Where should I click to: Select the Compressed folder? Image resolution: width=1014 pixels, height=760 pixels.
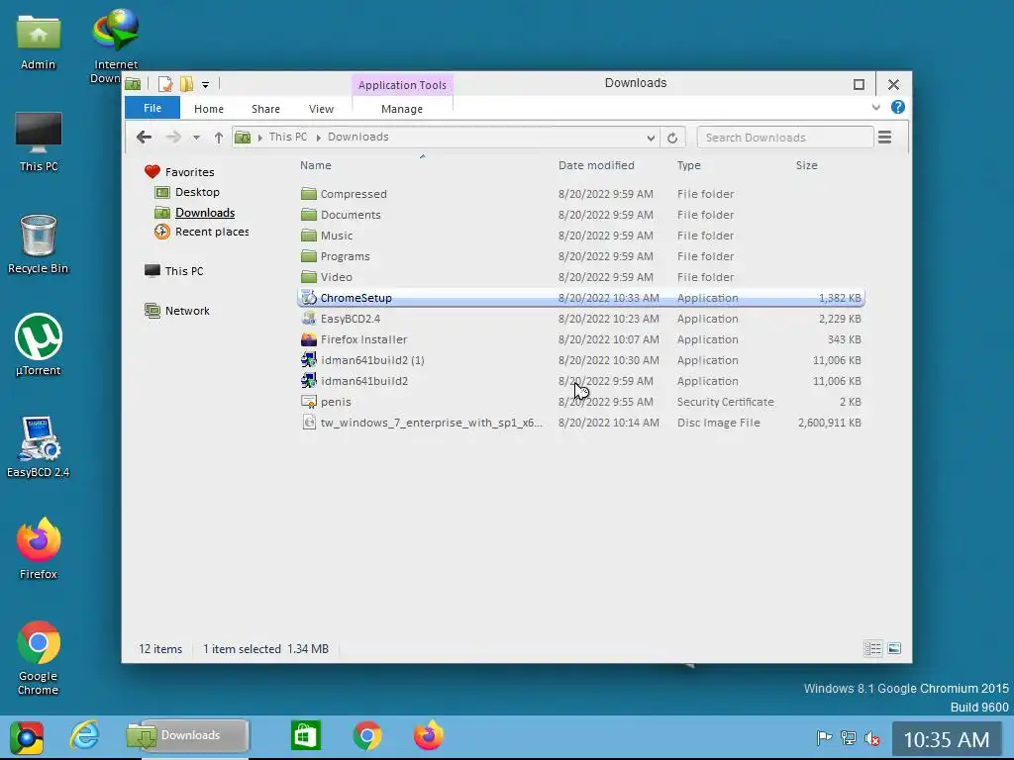pos(580,194)
